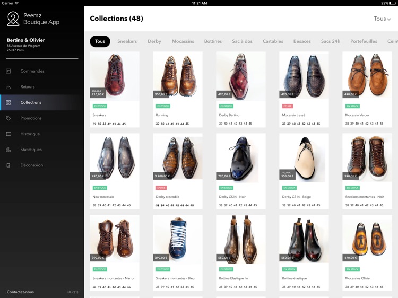Click the Collections (48) heading

[117, 19]
